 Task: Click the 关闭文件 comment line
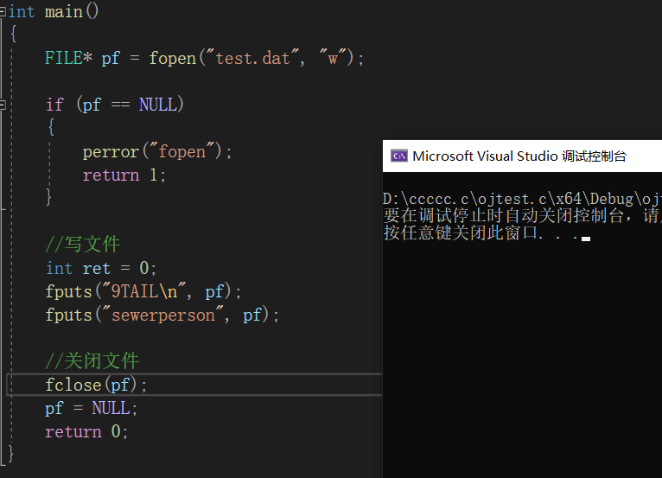pos(92,361)
